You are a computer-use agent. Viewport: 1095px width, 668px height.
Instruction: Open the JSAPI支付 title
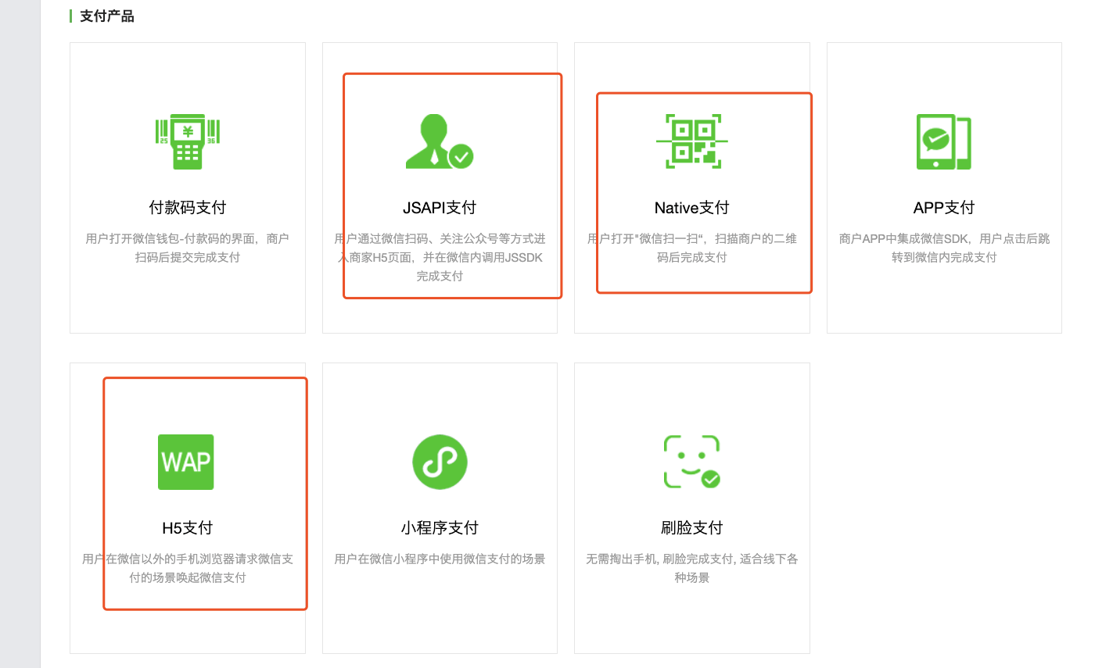click(x=440, y=208)
